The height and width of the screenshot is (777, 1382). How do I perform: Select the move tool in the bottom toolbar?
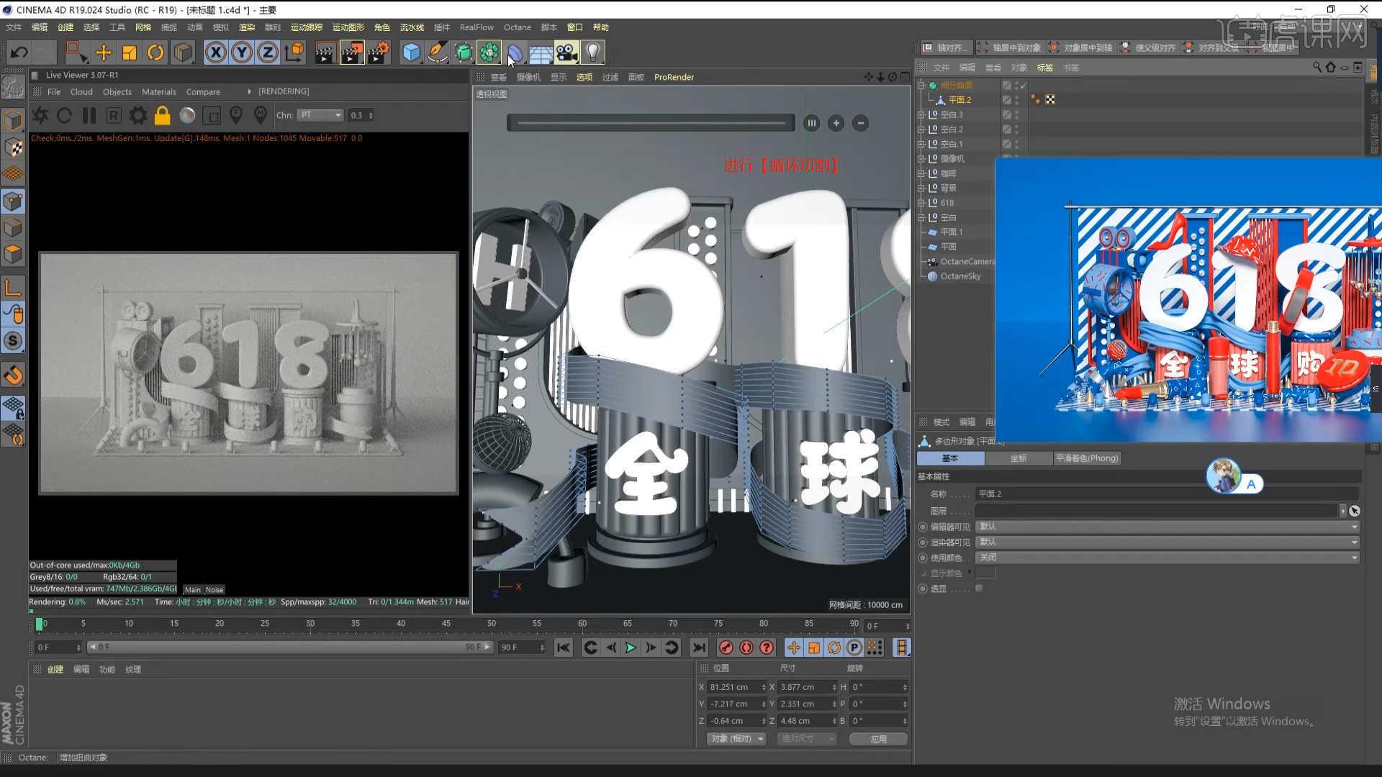tap(794, 647)
